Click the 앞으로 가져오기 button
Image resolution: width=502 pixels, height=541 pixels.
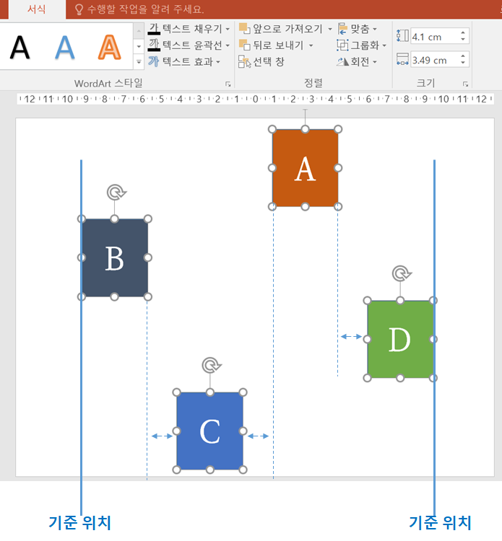(281, 29)
